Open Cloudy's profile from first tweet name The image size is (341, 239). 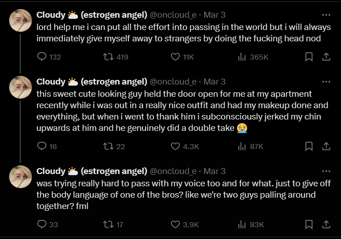[51, 15]
